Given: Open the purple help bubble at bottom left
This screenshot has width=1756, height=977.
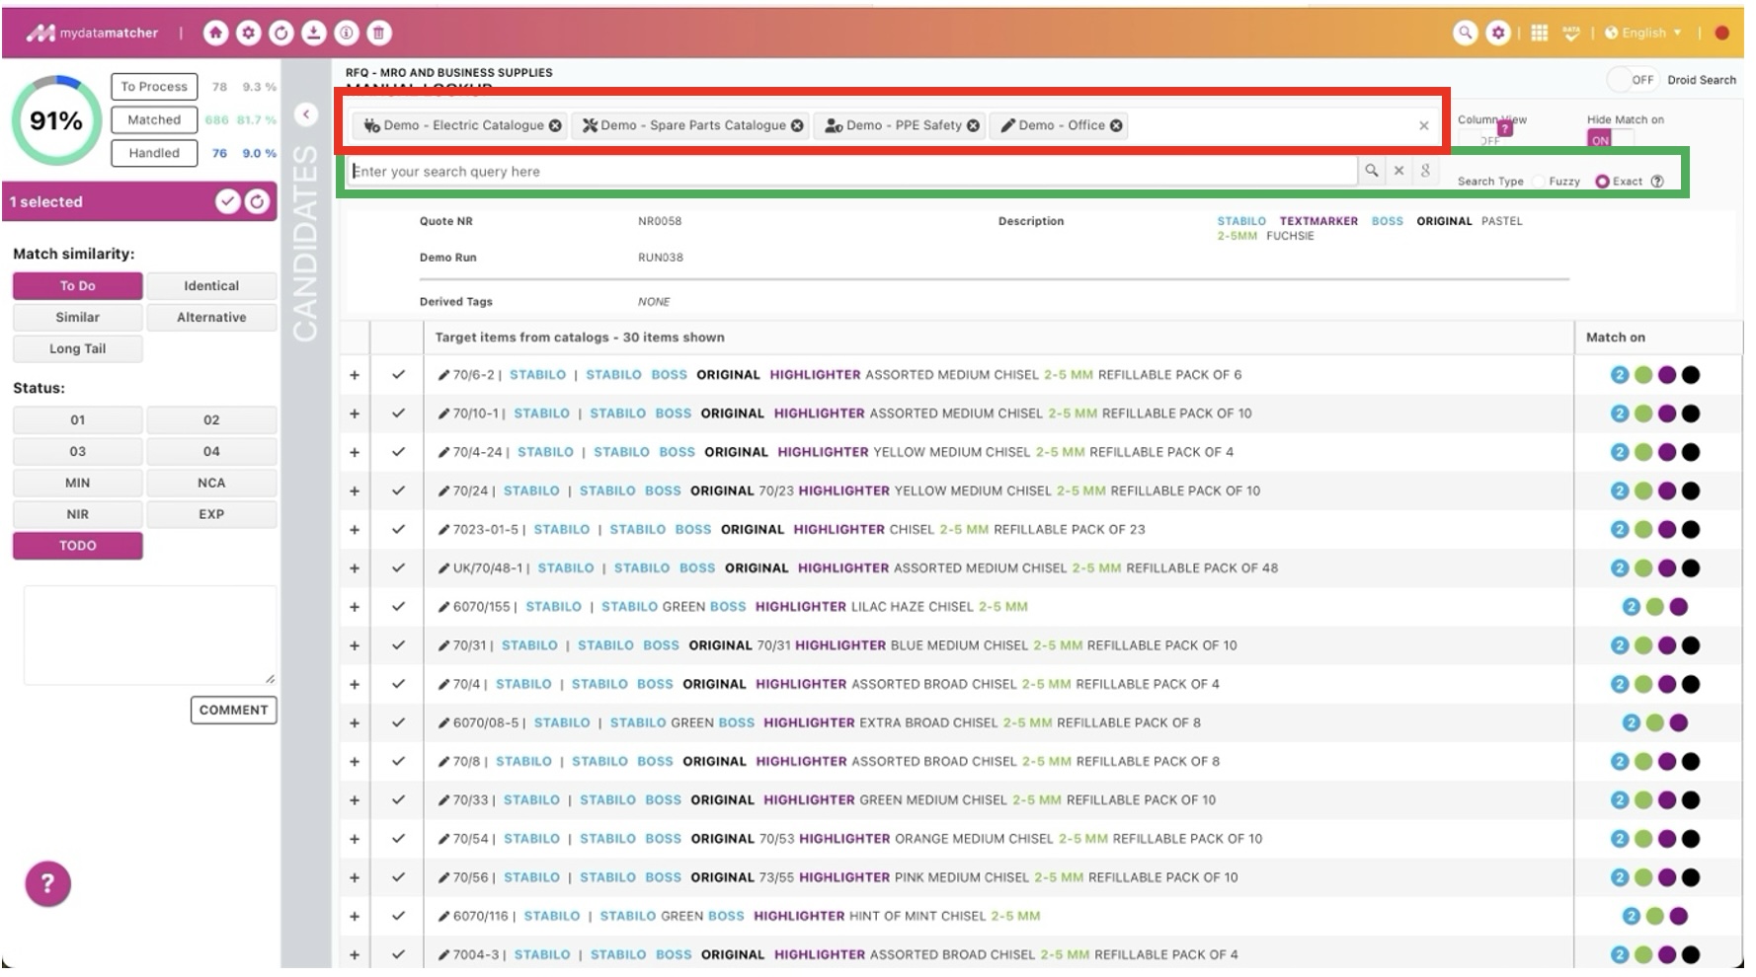Looking at the screenshot, I should pos(47,883).
